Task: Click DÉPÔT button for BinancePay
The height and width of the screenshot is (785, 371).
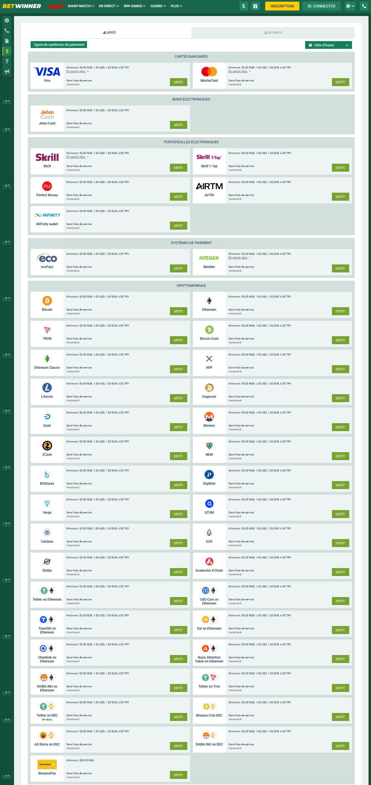Action: click(178, 775)
